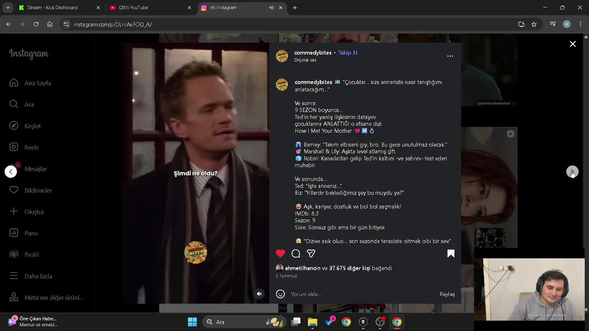Image resolution: width=589 pixels, height=331 pixels.
Task: Open a new browser tab
Action: tap(294, 7)
